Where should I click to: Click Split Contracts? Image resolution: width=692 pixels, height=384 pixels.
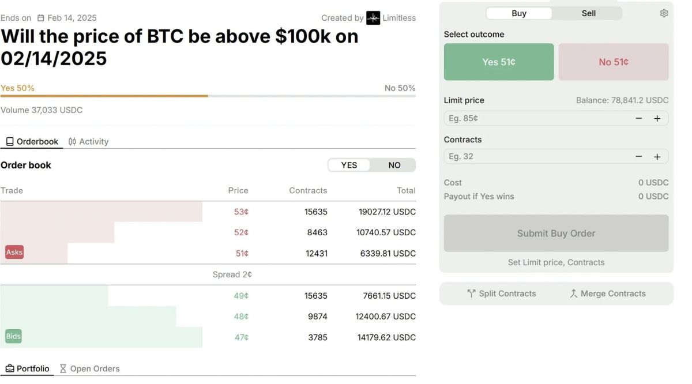click(x=501, y=293)
